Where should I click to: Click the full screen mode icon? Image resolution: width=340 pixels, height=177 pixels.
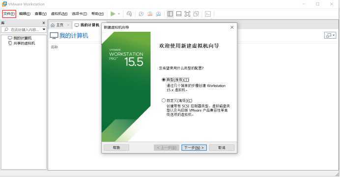pyautogui.click(x=187, y=14)
